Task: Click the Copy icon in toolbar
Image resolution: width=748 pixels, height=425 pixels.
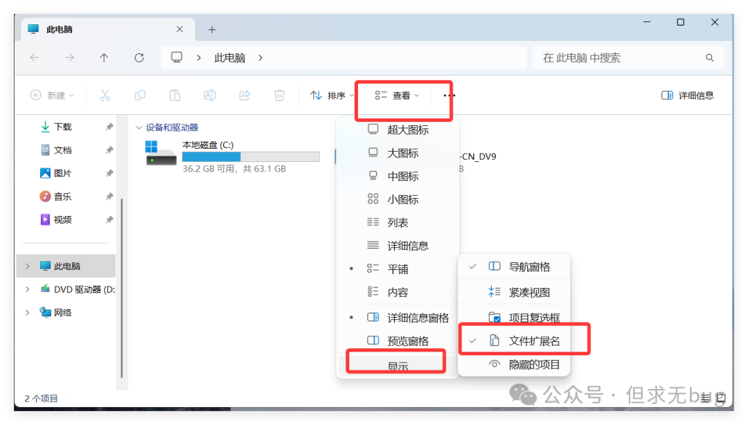Action: tap(140, 96)
